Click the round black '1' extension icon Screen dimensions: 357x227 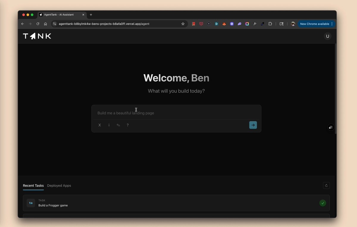tap(209, 24)
